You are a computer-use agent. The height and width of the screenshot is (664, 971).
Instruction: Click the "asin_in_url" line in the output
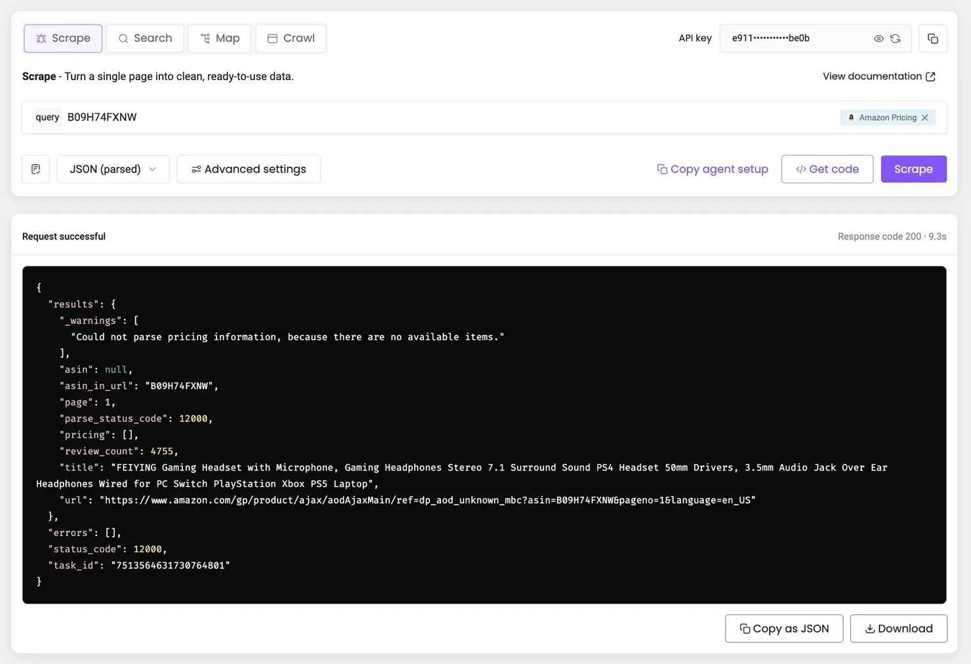139,386
